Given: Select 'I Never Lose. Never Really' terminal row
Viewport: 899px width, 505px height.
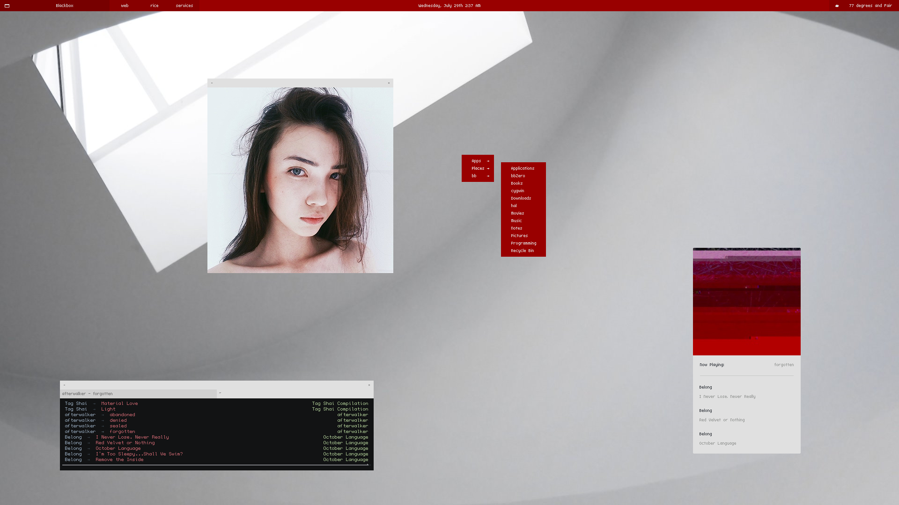Looking at the screenshot, I should [x=216, y=437].
